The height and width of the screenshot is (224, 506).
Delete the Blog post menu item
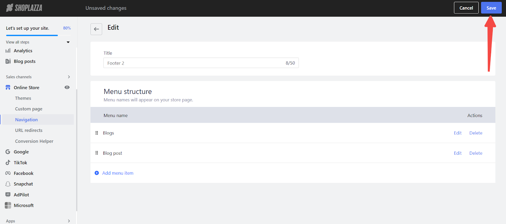click(476, 153)
